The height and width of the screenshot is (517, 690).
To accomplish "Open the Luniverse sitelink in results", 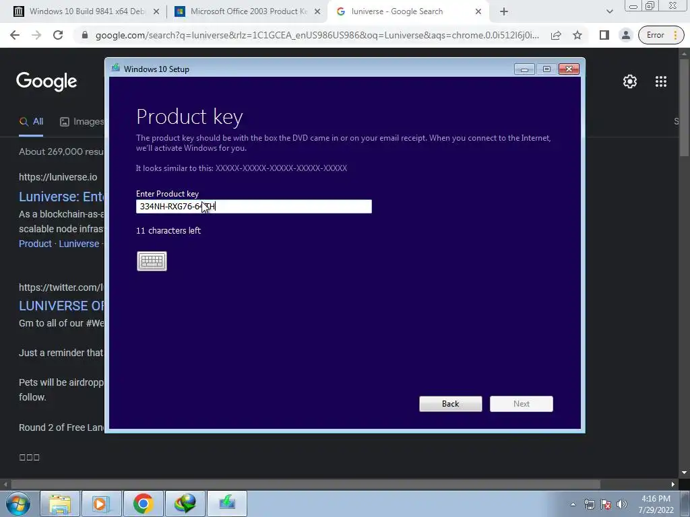I will tap(79, 244).
